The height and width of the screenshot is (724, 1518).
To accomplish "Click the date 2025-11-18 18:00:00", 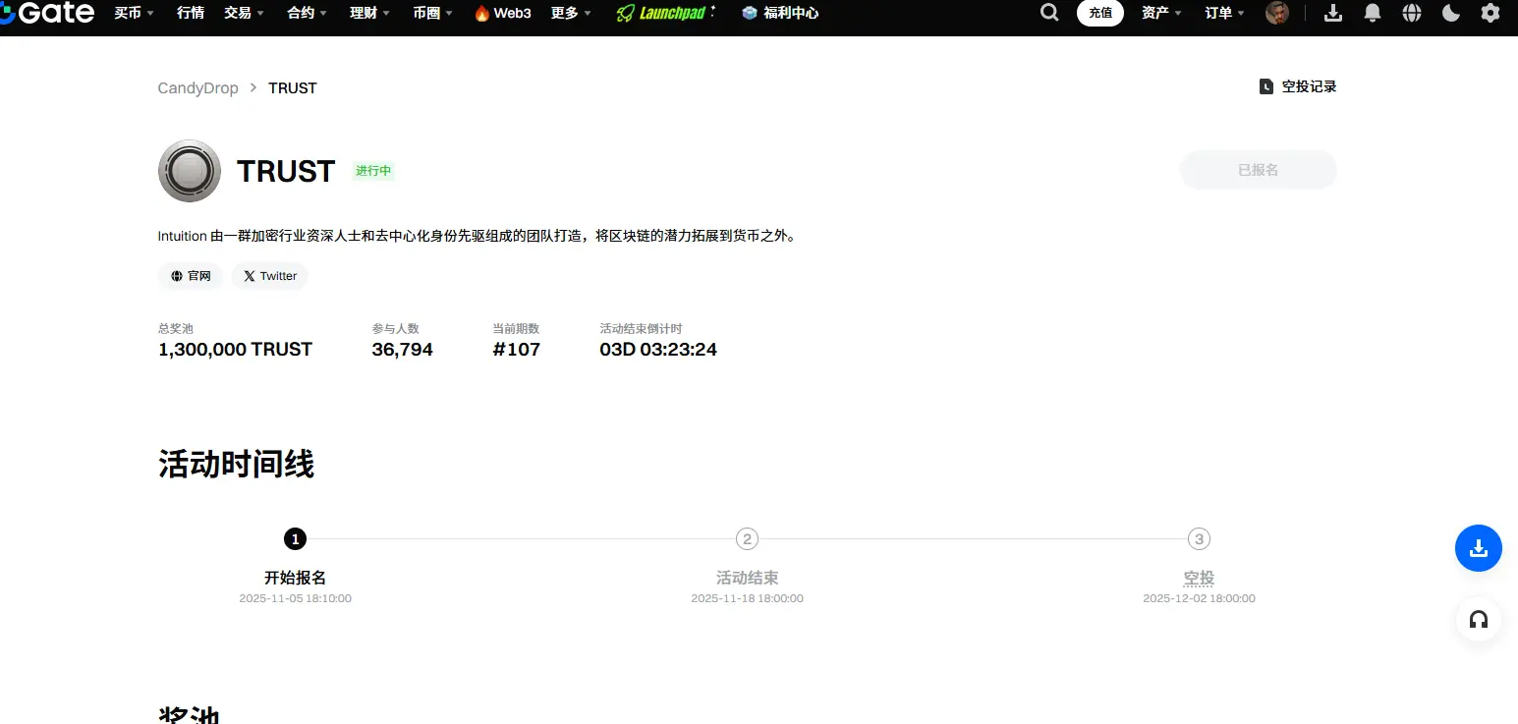I will pos(747,598).
